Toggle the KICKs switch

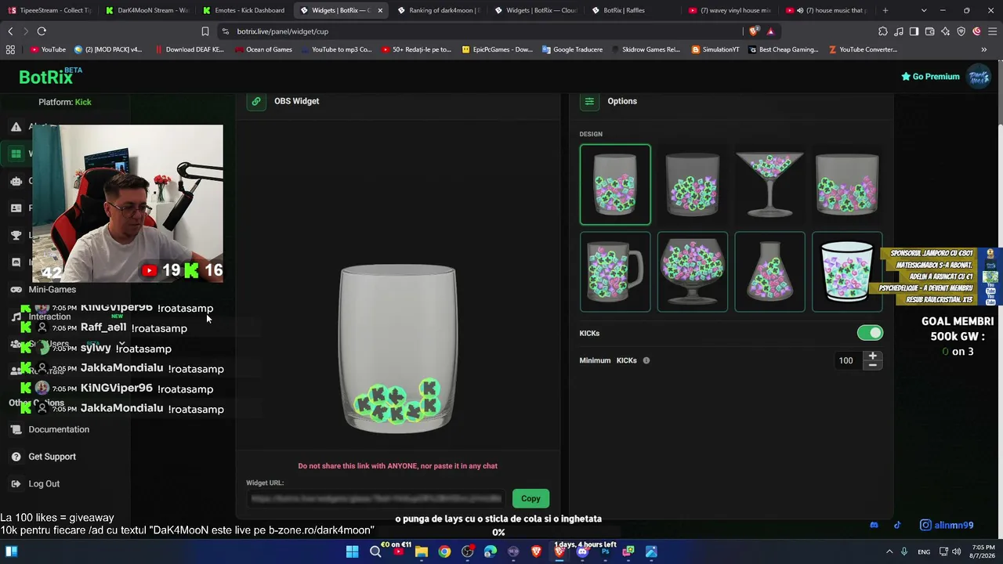point(870,333)
